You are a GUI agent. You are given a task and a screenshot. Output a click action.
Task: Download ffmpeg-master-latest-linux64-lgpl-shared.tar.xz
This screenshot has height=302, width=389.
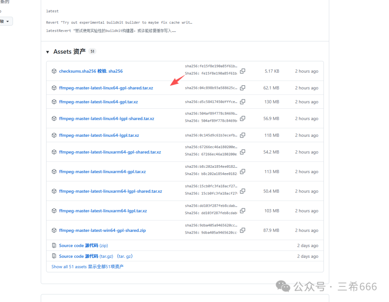point(106,118)
